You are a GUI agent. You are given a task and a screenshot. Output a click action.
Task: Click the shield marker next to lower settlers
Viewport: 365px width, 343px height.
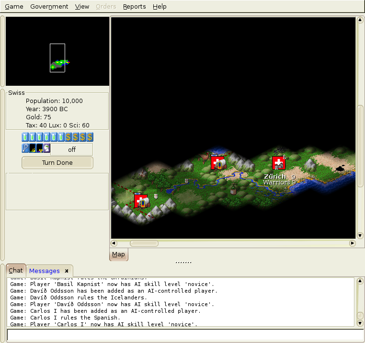(156, 196)
